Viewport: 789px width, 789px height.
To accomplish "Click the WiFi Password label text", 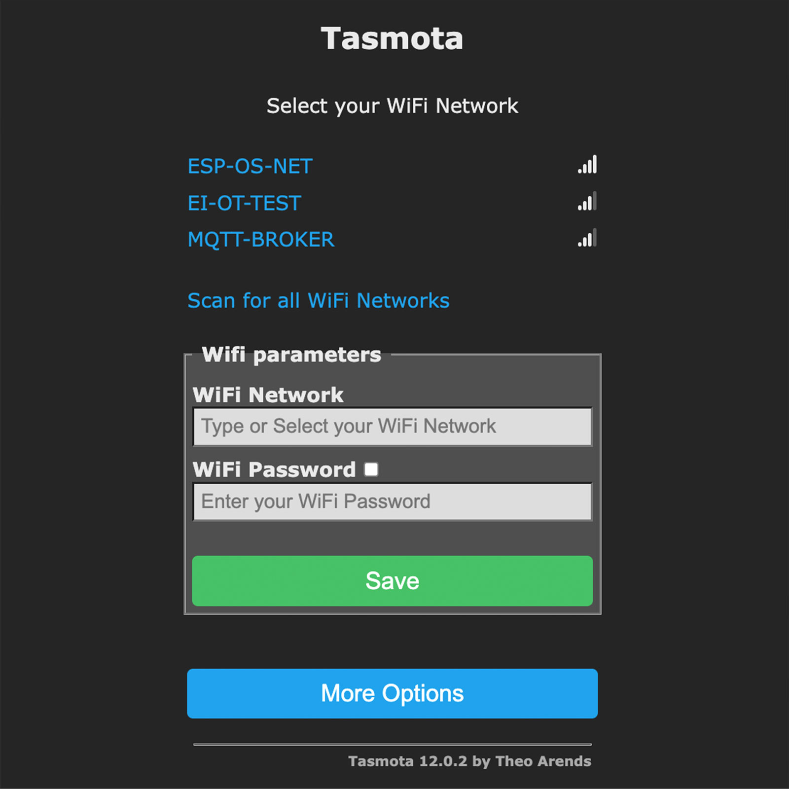I will 274,469.
